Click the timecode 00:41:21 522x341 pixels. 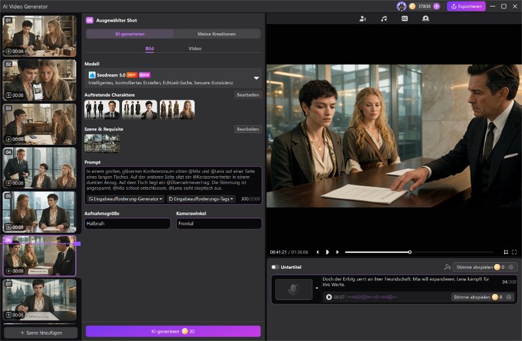click(x=279, y=252)
